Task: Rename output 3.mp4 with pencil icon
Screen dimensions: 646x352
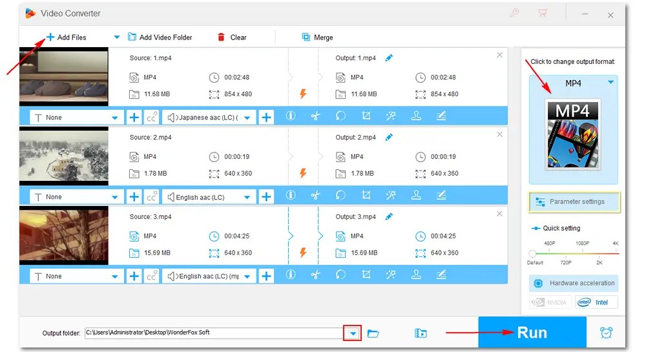Action: pyautogui.click(x=389, y=216)
